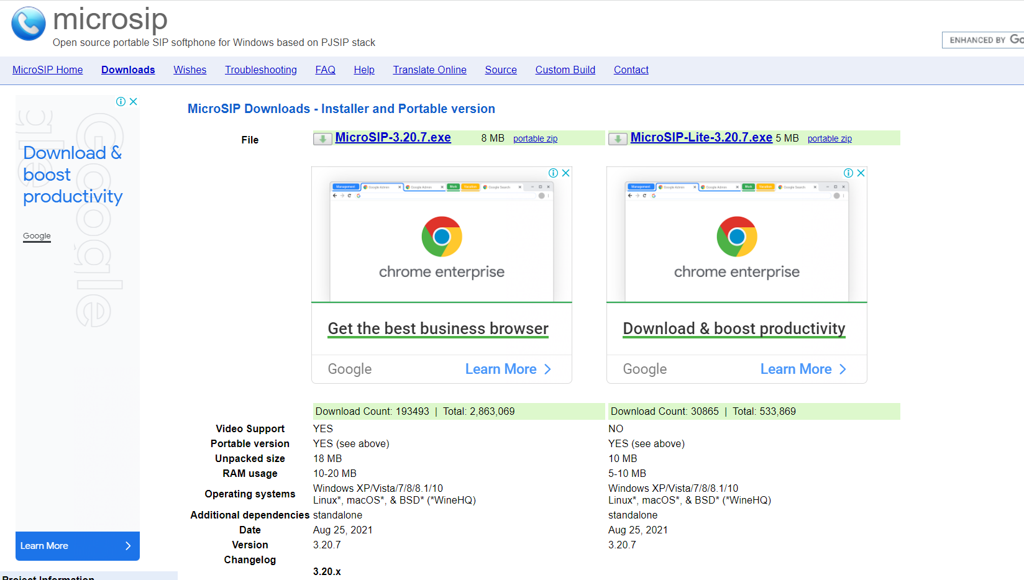1024x580 pixels.
Task: Click Chrome logo in 'best business browser' ad
Action: (x=442, y=237)
